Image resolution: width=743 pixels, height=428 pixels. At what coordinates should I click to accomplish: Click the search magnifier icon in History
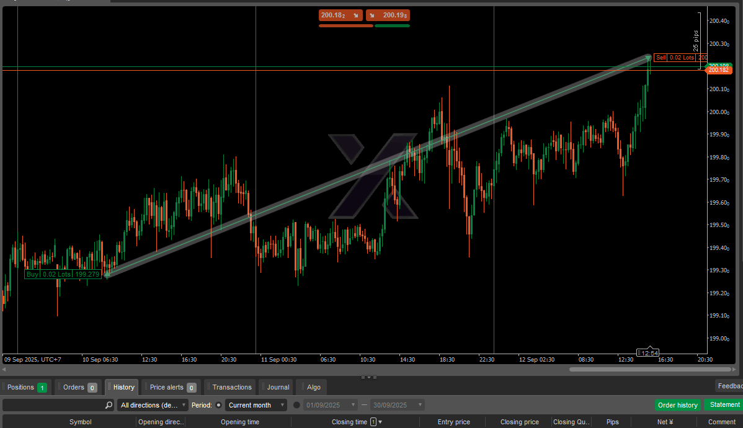point(109,405)
